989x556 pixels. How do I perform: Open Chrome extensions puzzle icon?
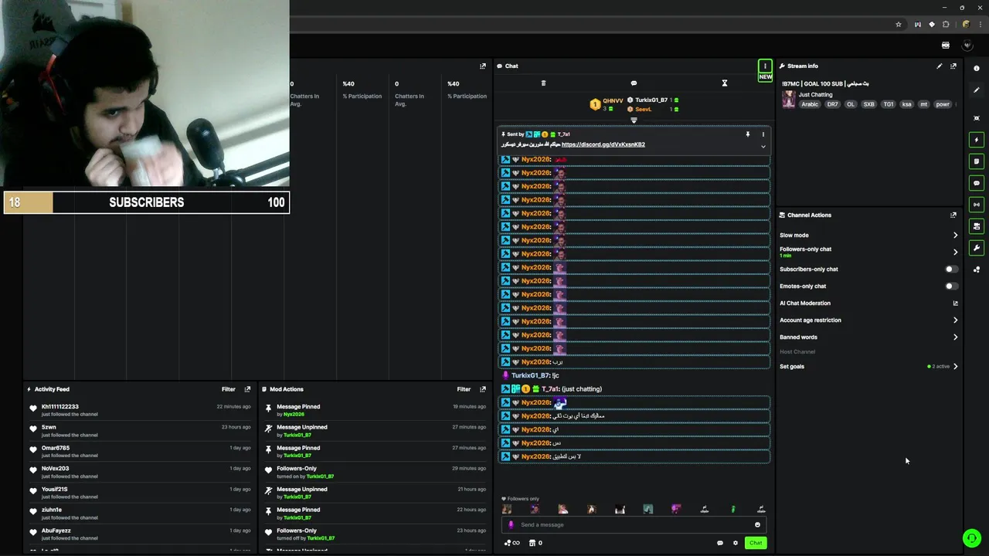[946, 25]
